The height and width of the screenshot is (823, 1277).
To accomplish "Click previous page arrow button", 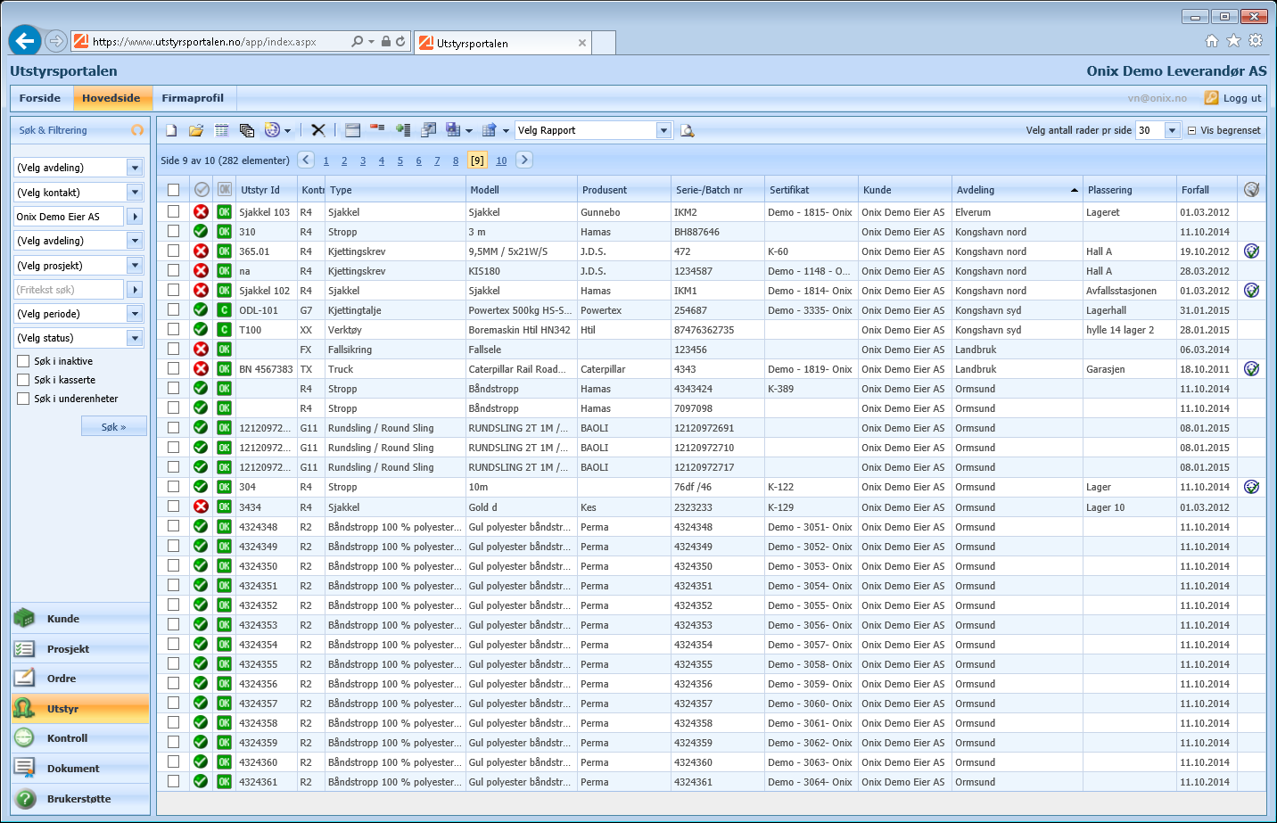I will coord(306,160).
